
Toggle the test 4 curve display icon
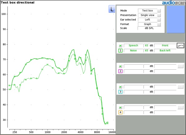[x=180, y=107]
